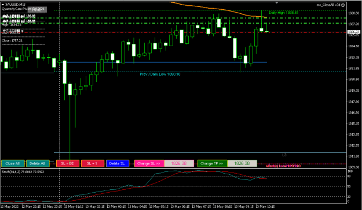
Task: Select the Daily High 1938.51 label
Action: [x=283, y=13]
